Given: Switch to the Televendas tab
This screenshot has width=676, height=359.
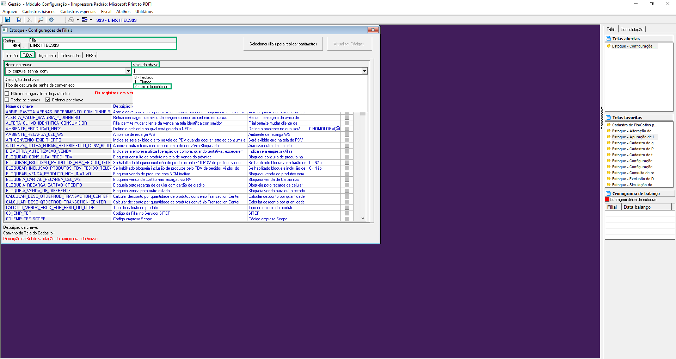Looking at the screenshot, I should tap(70, 55).
